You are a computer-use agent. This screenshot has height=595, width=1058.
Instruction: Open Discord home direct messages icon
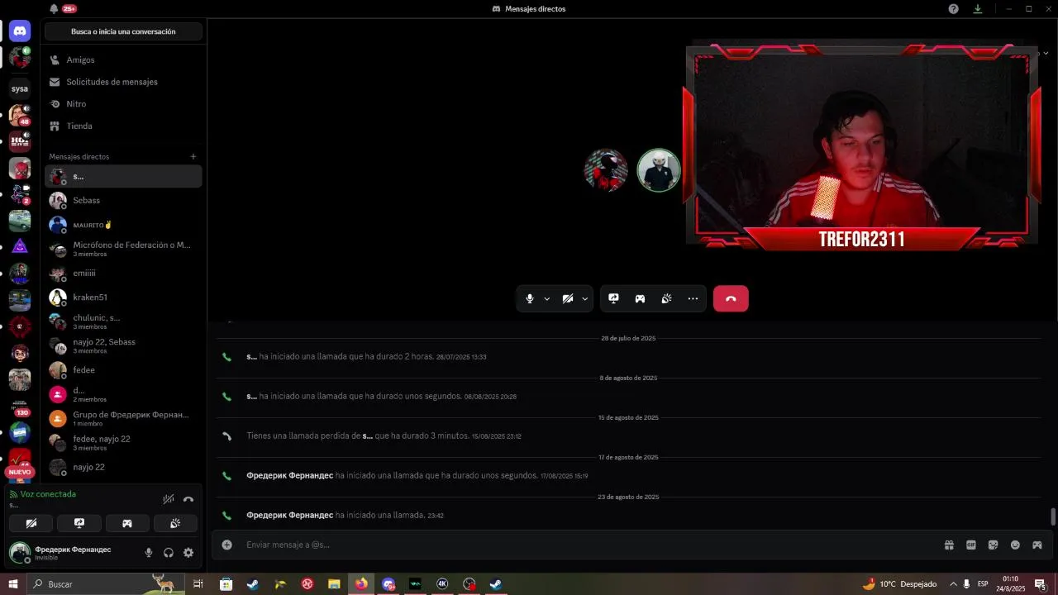tap(20, 31)
